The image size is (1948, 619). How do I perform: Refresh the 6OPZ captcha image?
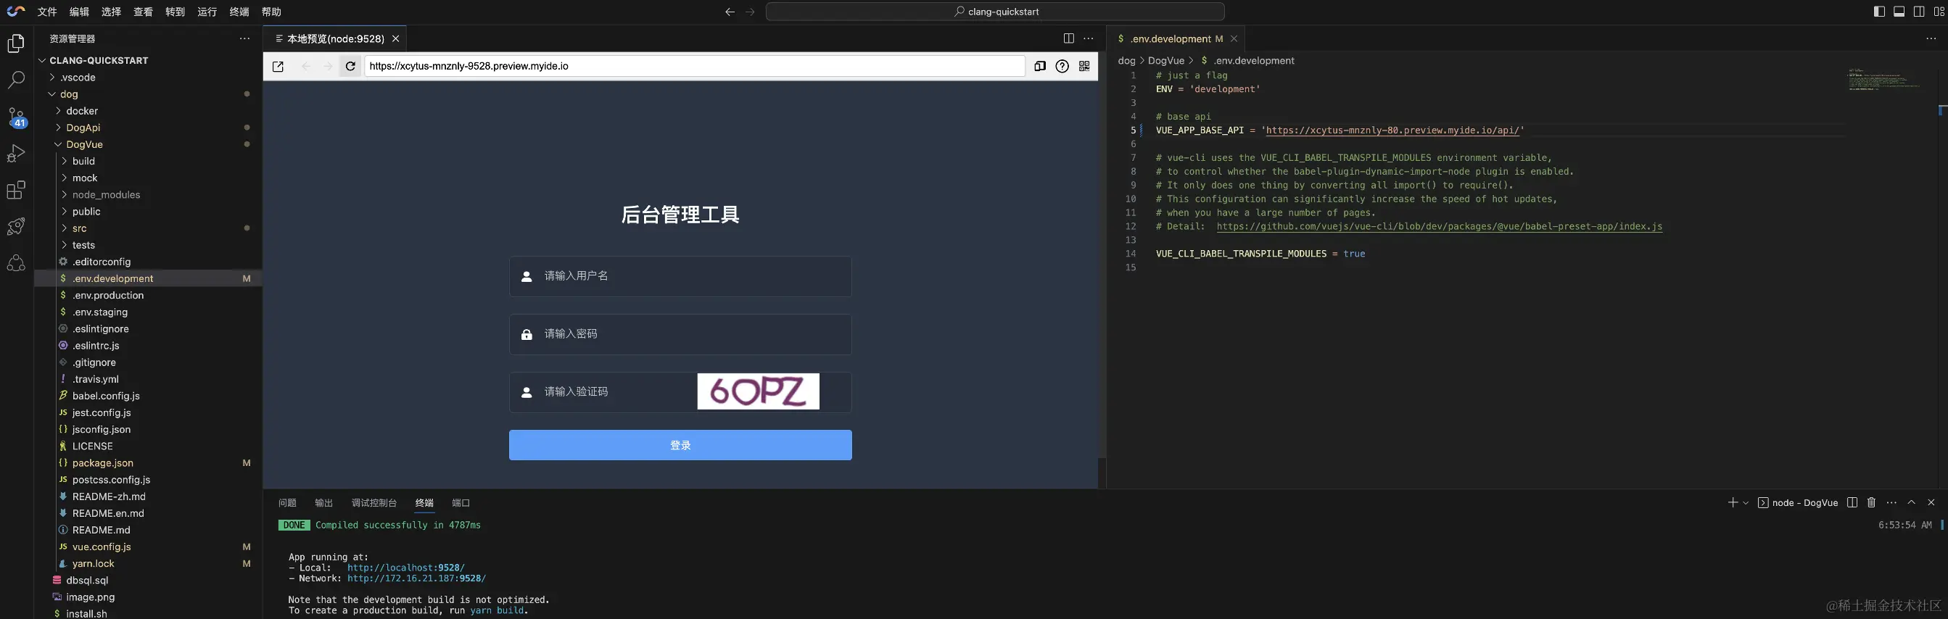tap(758, 391)
